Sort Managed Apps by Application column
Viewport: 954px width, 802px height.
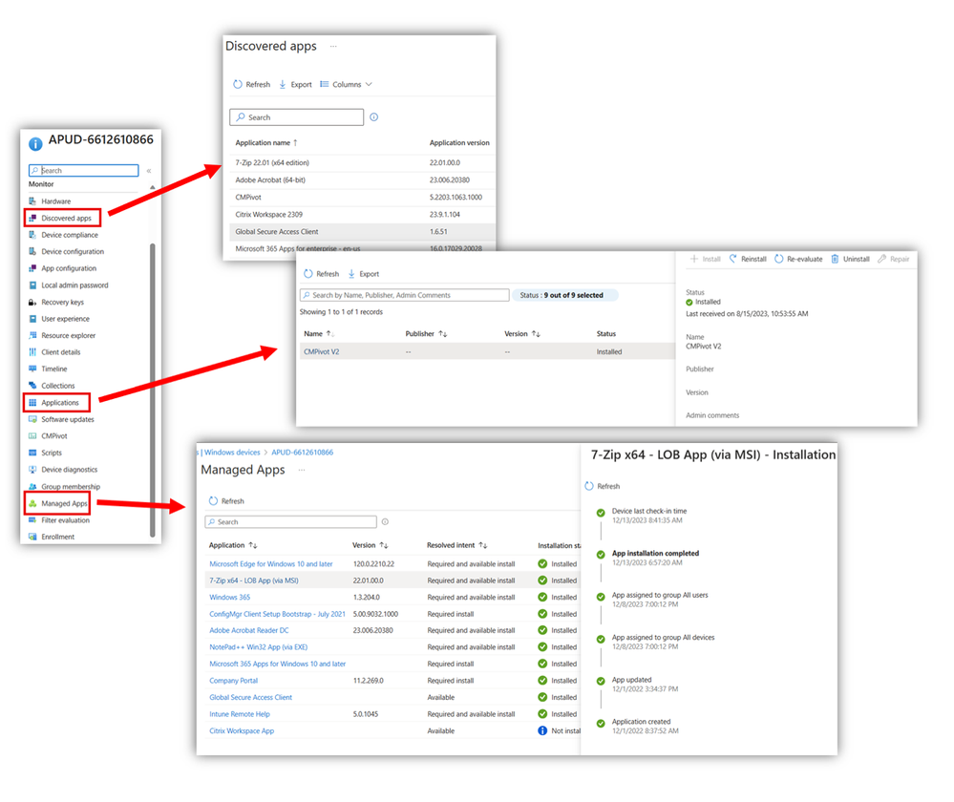233,545
